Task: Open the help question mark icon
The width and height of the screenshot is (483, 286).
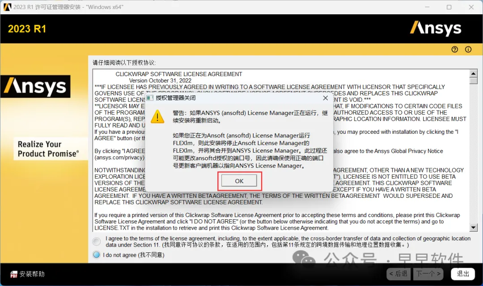Action: click(455, 49)
